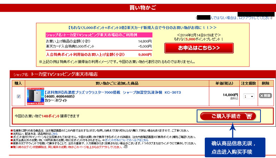This screenshot has height=158, width=276.
Task: Click the ご購入手続き checkout button
Action: [x=228, y=116]
